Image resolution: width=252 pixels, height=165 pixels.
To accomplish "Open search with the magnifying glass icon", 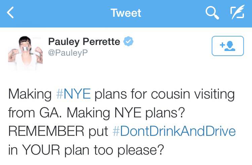I will click(x=212, y=13).
